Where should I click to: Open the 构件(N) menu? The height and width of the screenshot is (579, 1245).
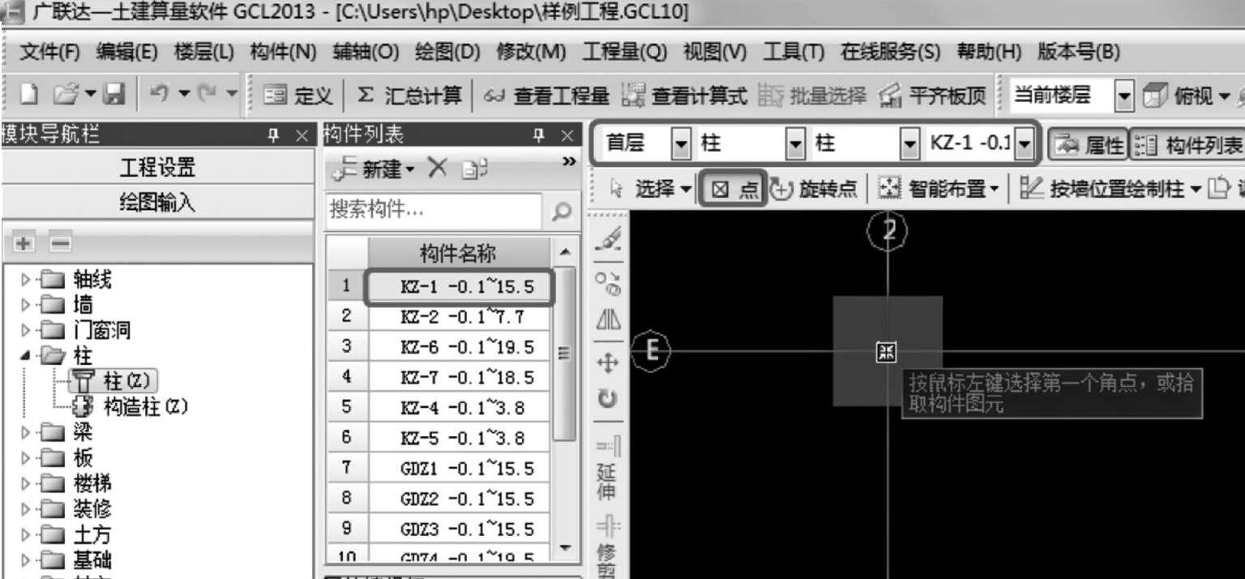click(283, 53)
